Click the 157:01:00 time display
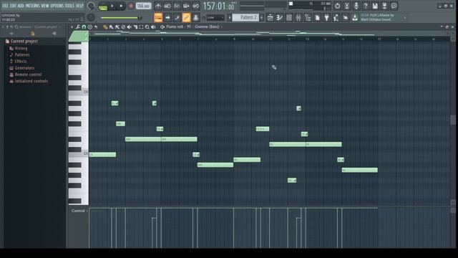 (218, 6)
